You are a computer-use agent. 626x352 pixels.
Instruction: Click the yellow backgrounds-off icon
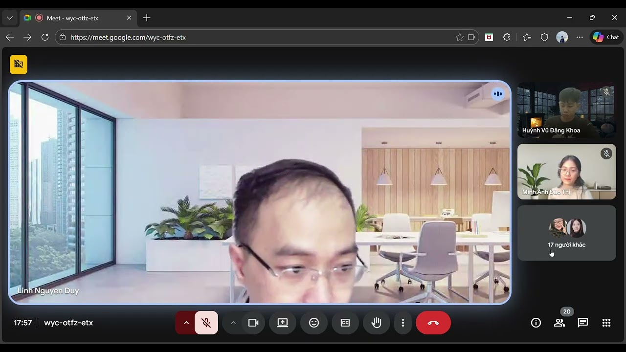click(x=19, y=65)
